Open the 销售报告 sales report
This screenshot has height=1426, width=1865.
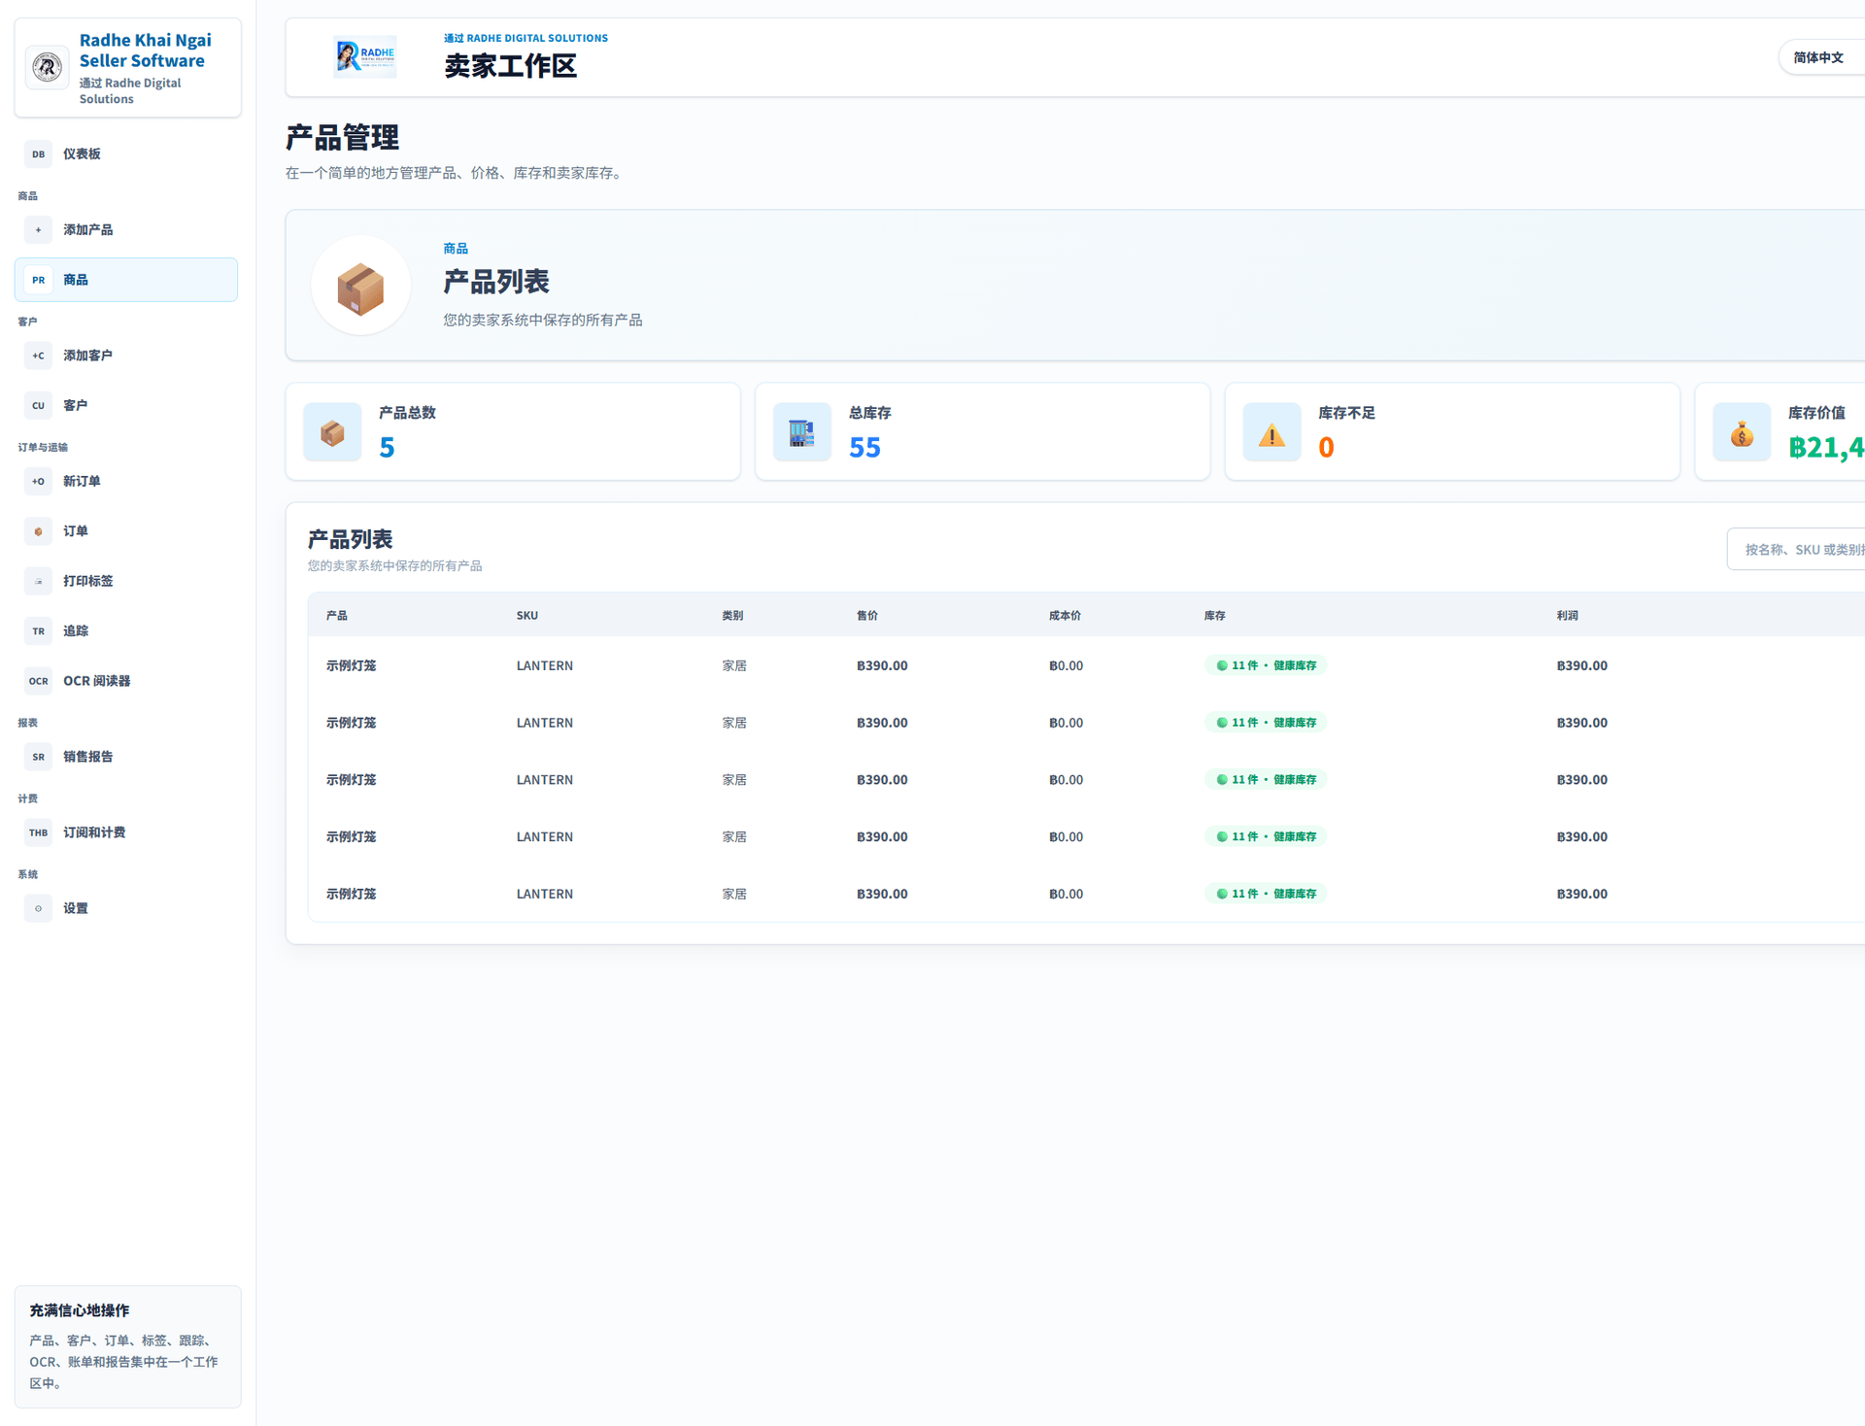tap(126, 757)
